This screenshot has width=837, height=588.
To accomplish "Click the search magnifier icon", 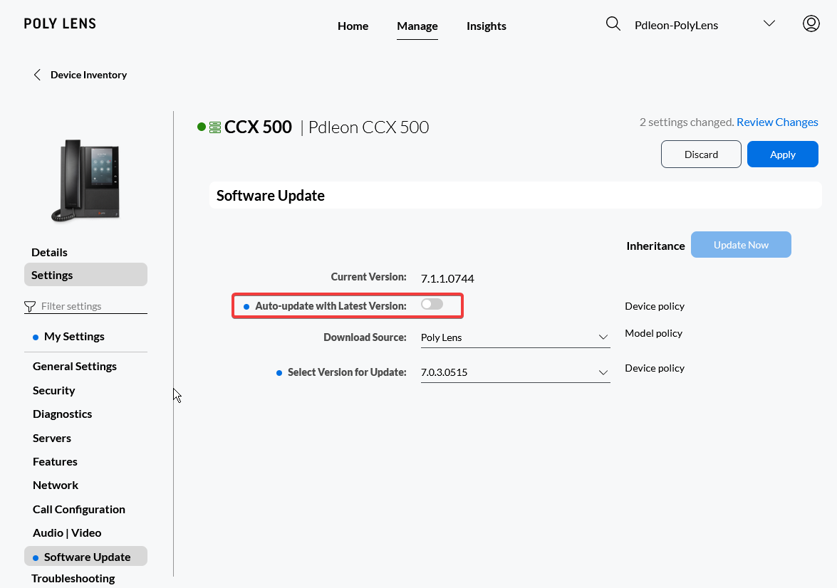I will (x=613, y=24).
